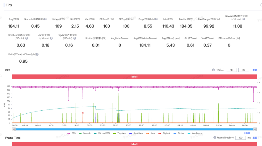Click Min(FPS) value 110.43
The width and height of the screenshot is (262, 146).
[x=168, y=26]
